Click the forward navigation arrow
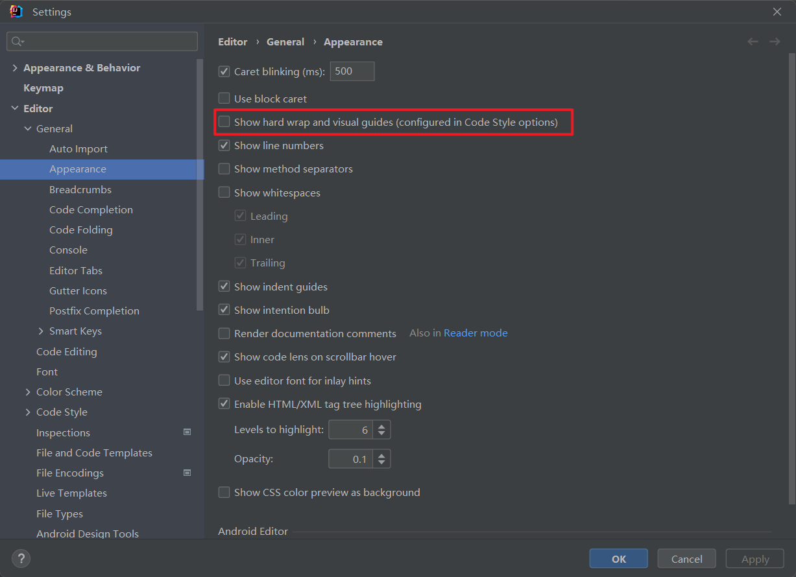This screenshot has width=796, height=577. click(775, 41)
